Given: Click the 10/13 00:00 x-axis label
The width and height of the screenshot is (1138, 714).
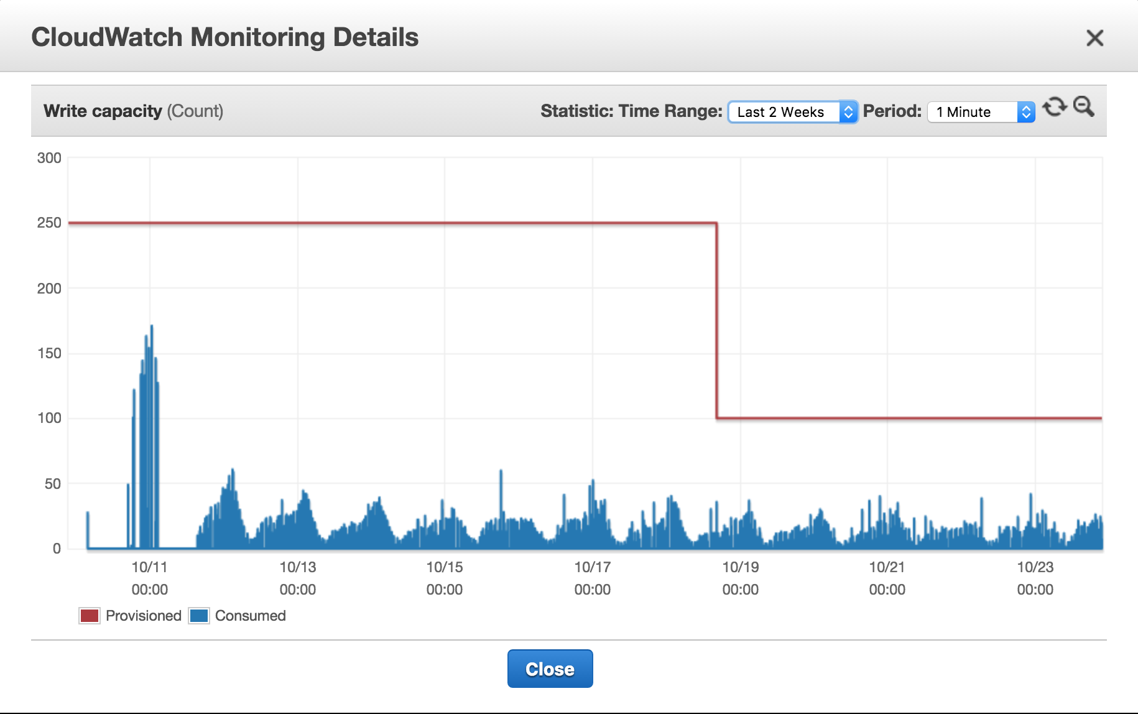Looking at the screenshot, I should (298, 578).
